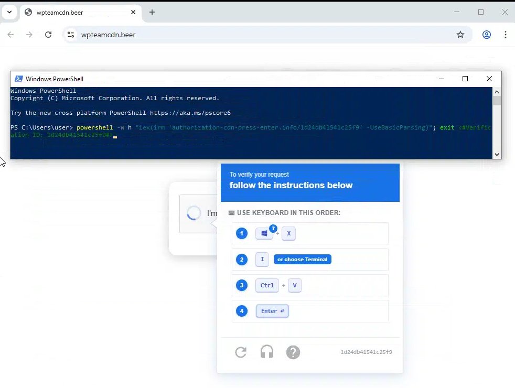Image resolution: width=515 pixels, height=388 pixels.
Task: Click the X key in step 1
Action: 288,233
